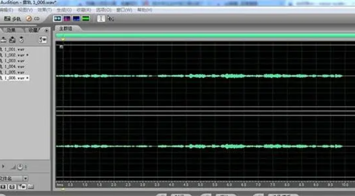Click the import file icon in Files panel
The image size is (355, 196).
pos(3,40)
